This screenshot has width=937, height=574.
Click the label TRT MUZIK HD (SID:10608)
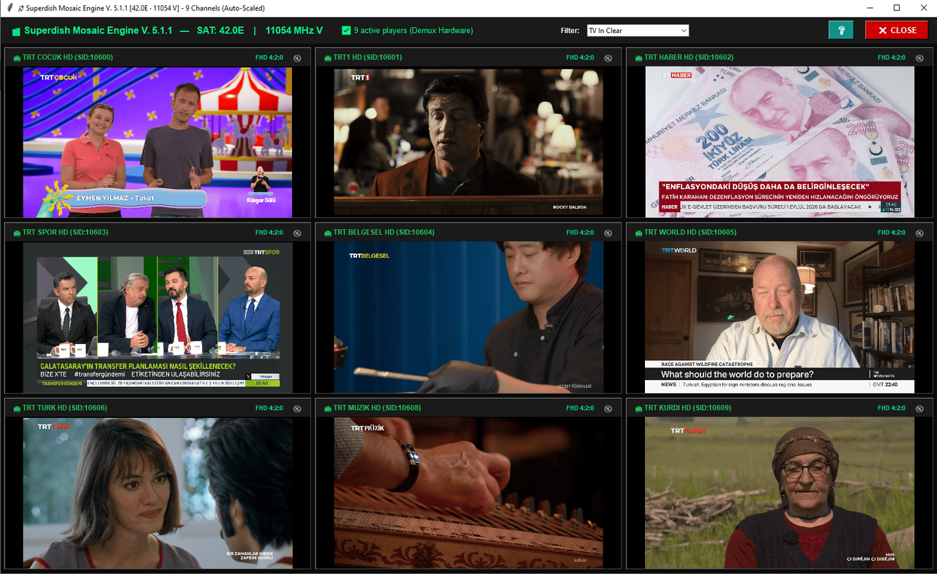[x=377, y=408]
